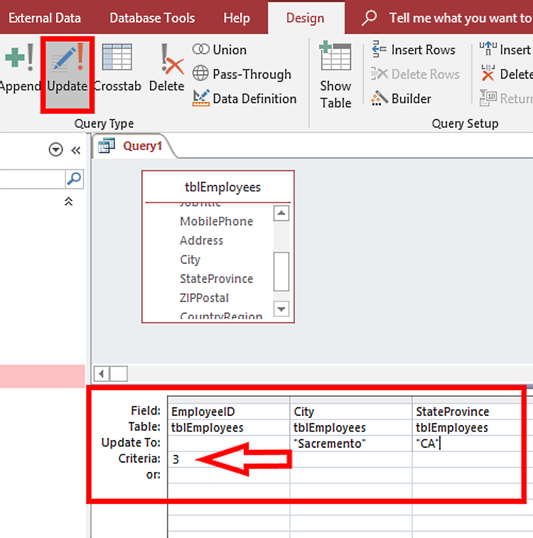Select ZIPPostal field in tblEmployees
The width and height of the screenshot is (533, 538).
coord(204,298)
